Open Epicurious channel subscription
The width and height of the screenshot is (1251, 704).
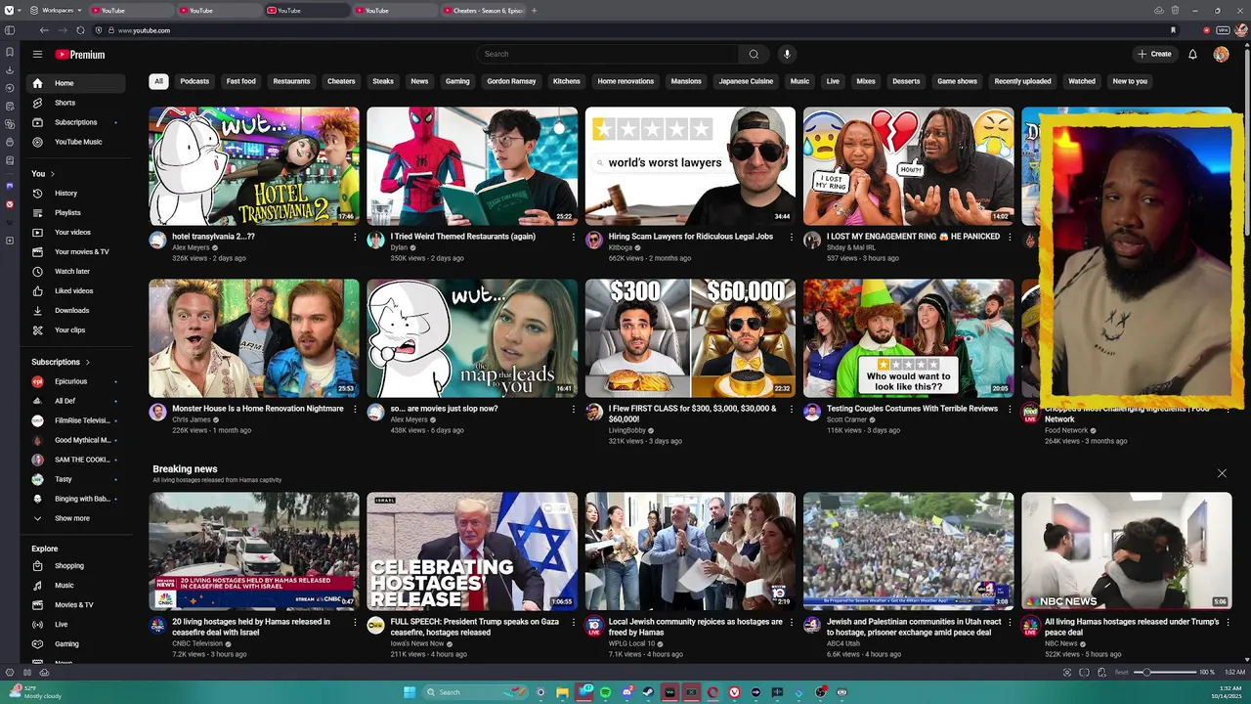76,381
